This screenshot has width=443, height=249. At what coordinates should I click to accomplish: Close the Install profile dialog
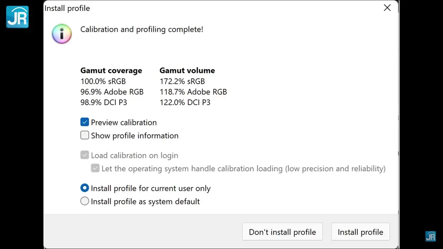(387, 8)
